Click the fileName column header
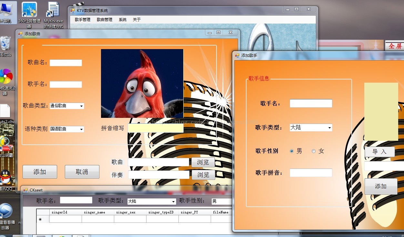404x237 pixels. point(221,212)
